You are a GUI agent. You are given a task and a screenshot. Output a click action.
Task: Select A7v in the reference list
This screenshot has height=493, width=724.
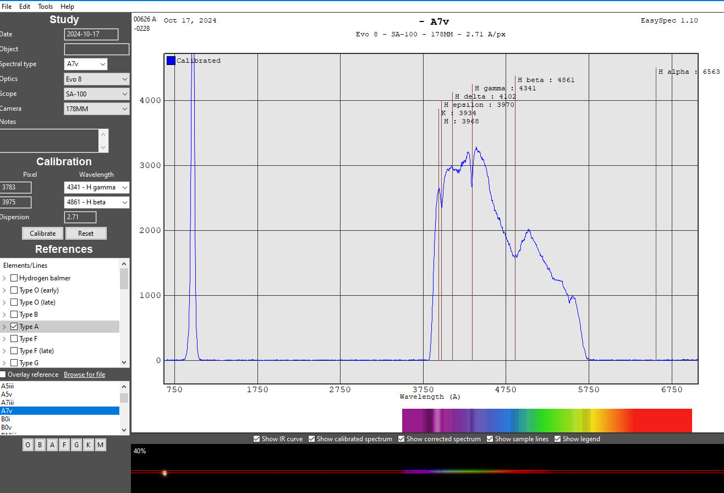coord(59,411)
